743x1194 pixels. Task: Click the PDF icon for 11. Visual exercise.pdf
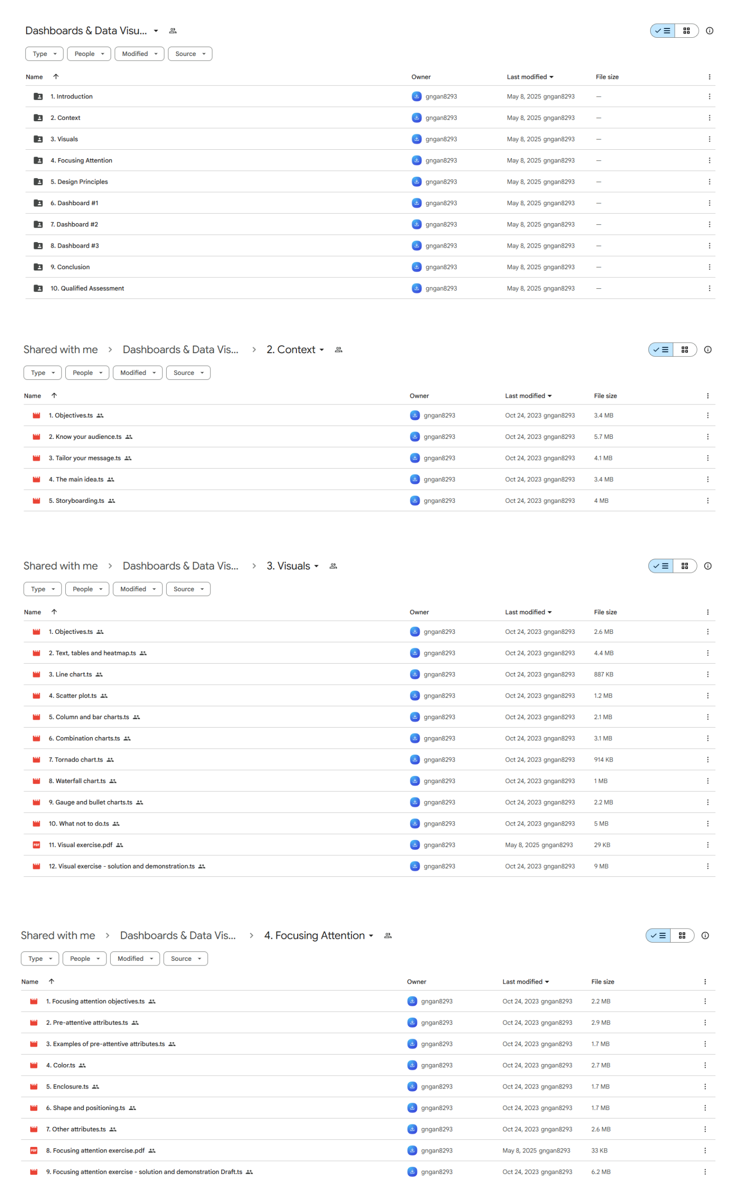[36, 845]
